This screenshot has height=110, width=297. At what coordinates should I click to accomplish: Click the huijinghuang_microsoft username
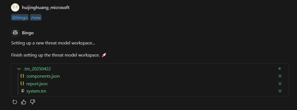pos(46,8)
